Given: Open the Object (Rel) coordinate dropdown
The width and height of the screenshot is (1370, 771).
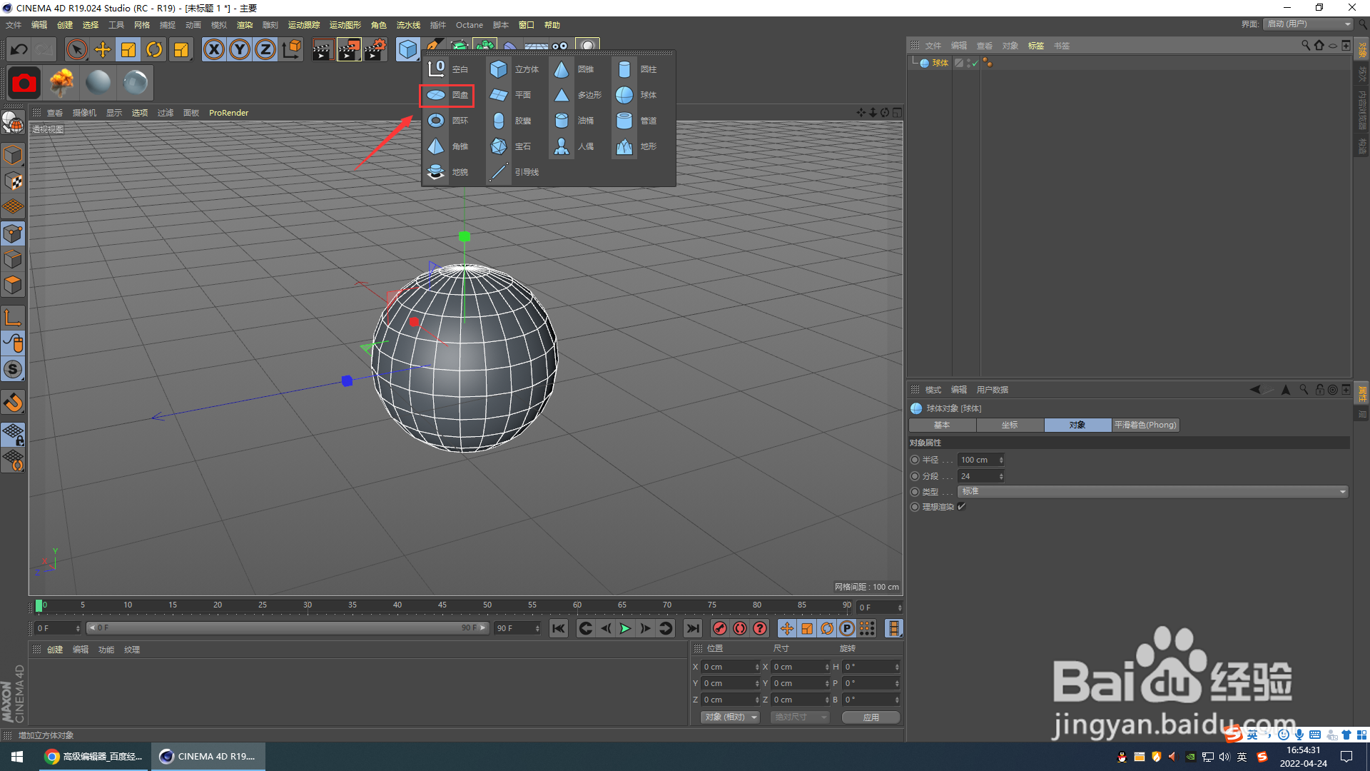Looking at the screenshot, I should [729, 717].
